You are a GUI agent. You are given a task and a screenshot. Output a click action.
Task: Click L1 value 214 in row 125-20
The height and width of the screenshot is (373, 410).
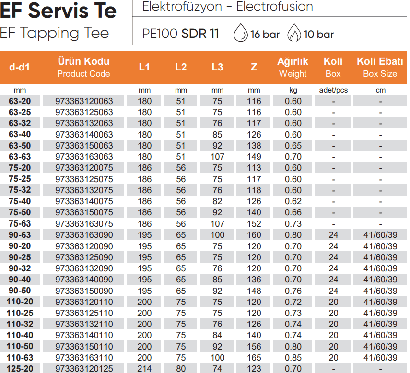144,369
